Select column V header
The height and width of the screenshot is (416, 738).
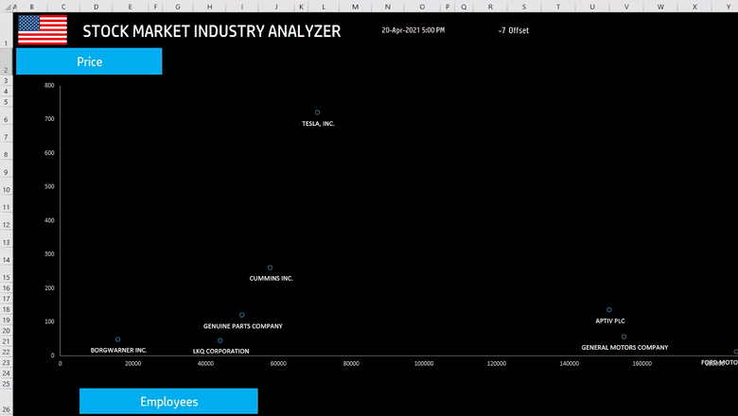click(626, 7)
